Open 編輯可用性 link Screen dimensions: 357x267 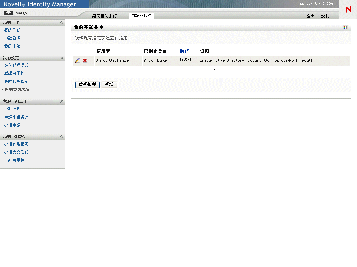click(14, 73)
